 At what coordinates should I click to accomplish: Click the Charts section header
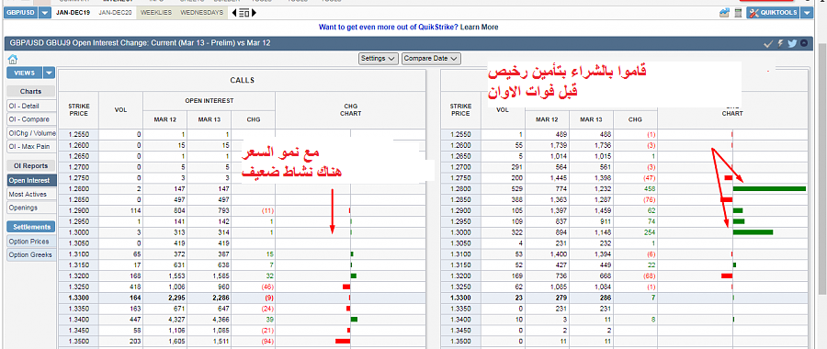[x=30, y=91]
